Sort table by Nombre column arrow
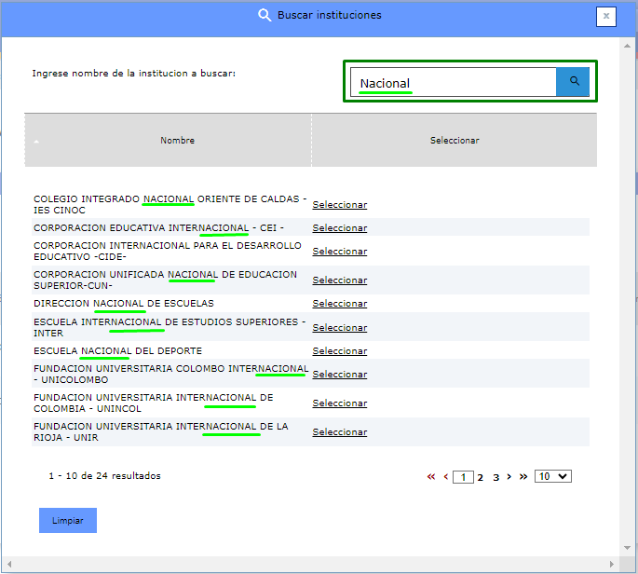The height and width of the screenshot is (574, 638). pos(36,142)
